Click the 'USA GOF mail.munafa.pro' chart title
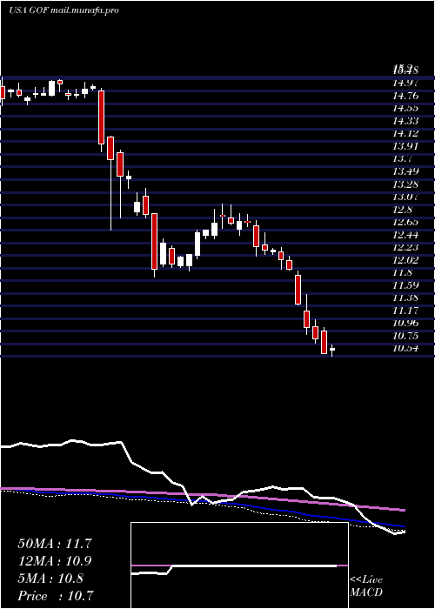 tap(64, 10)
